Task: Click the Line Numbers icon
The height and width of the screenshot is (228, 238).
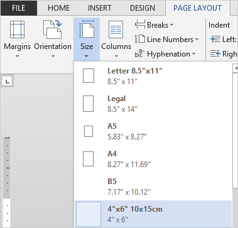Action: (x=140, y=39)
